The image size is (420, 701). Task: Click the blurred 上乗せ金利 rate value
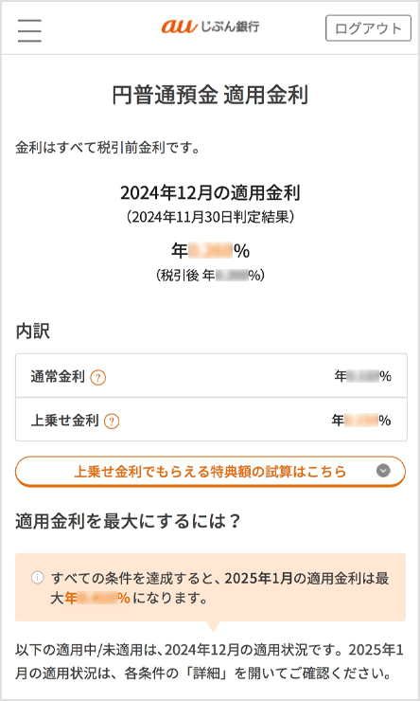[x=361, y=421]
